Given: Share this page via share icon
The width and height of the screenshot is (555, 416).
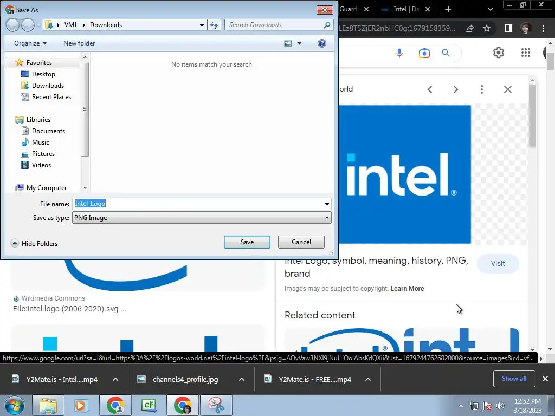Looking at the screenshot, I should [x=469, y=28].
